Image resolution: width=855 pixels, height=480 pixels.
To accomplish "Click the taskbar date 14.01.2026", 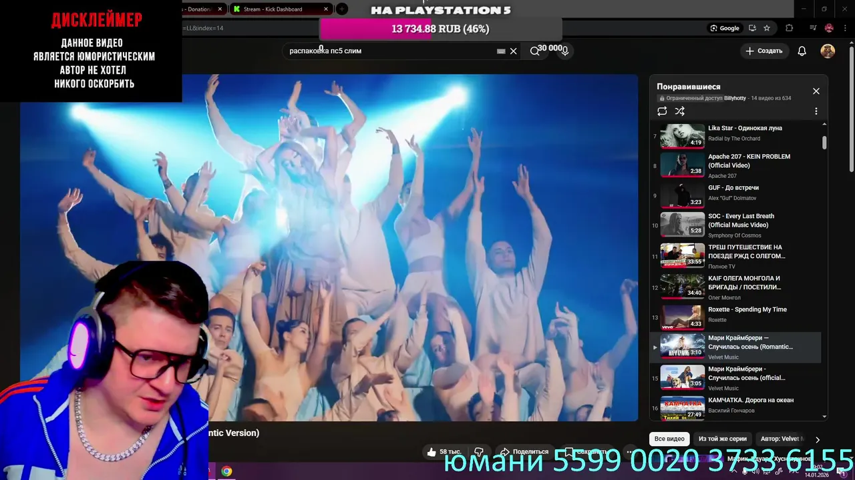I will (816, 475).
